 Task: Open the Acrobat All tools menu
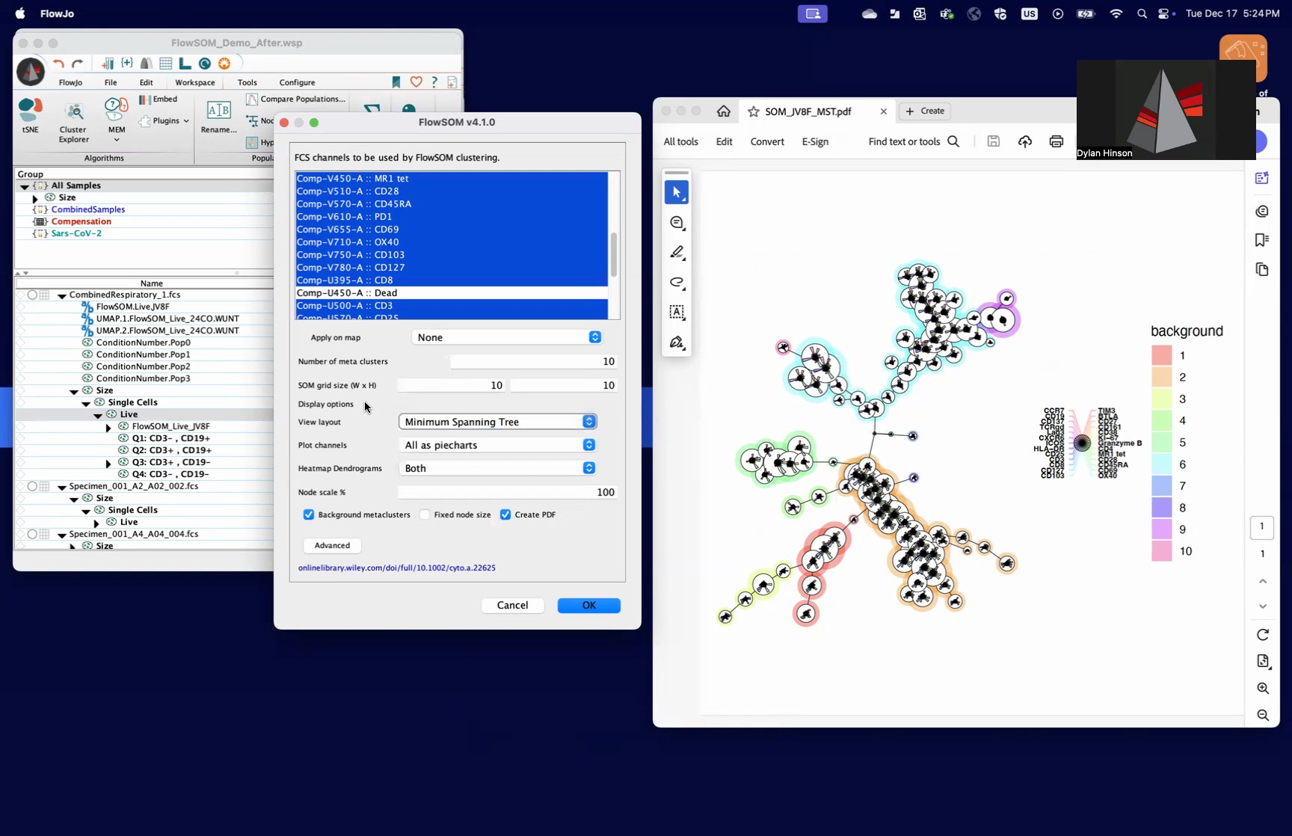pos(680,141)
